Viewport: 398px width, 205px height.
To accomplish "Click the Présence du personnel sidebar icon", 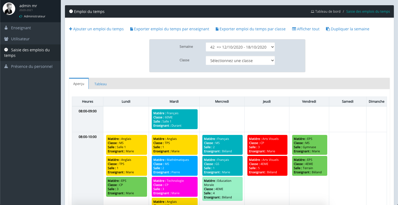I will (6, 66).
